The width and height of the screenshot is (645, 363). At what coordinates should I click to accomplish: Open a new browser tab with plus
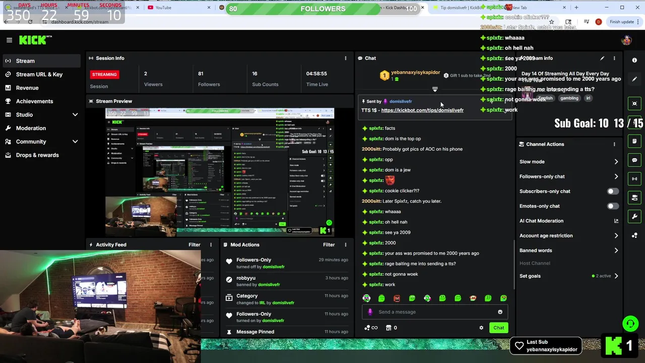coord(576,8)
